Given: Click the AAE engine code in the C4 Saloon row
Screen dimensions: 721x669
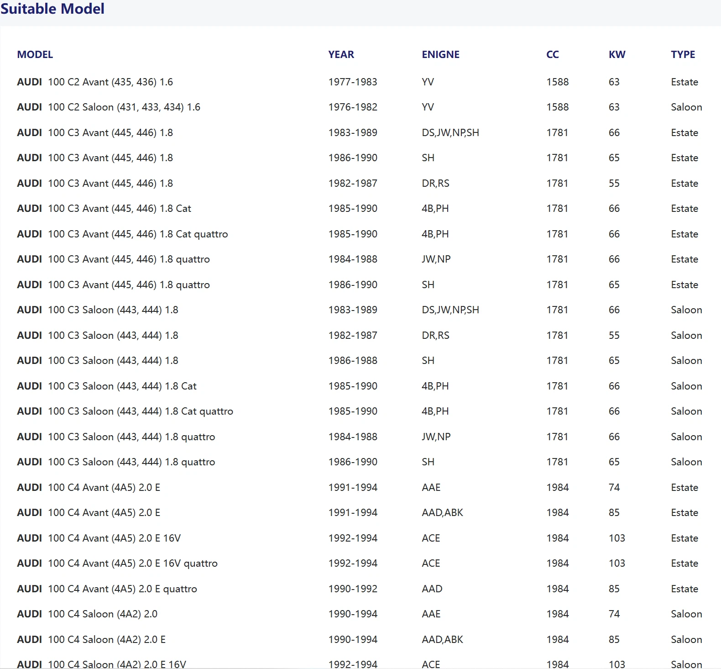Looking at the screenshot, I should [x=431, y=614].
